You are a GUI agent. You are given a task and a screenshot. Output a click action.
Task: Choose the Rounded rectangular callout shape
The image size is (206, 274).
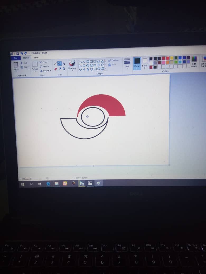[95, 69]
